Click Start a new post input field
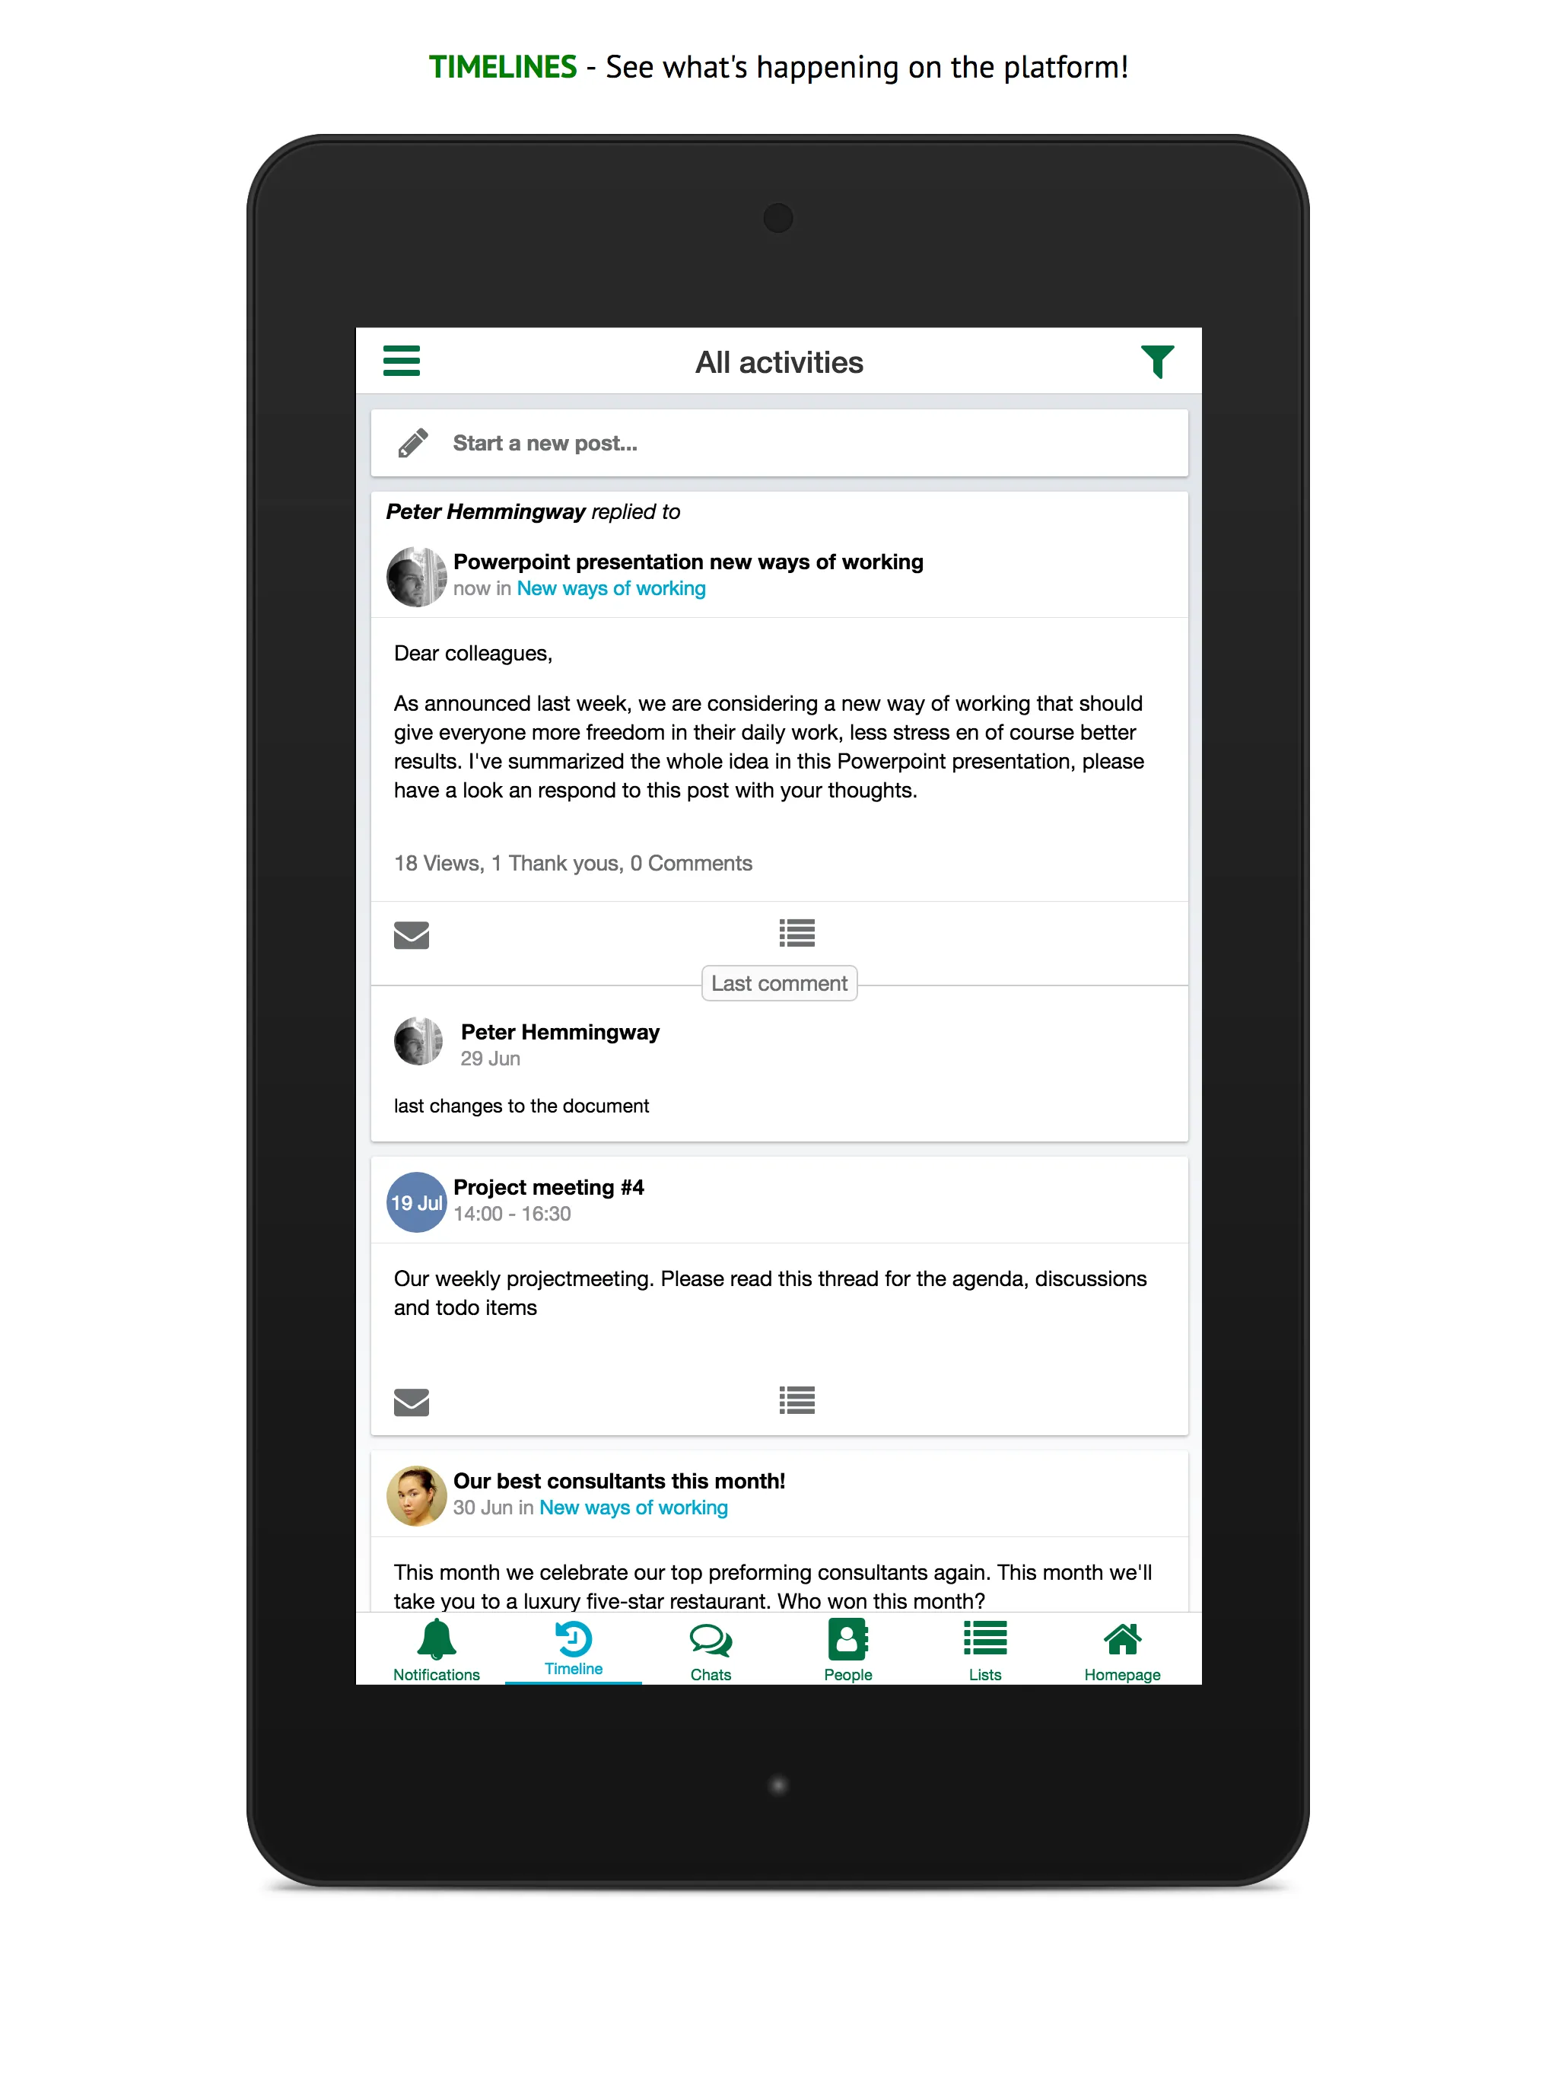1558x2079 pixels. point(779,444)
